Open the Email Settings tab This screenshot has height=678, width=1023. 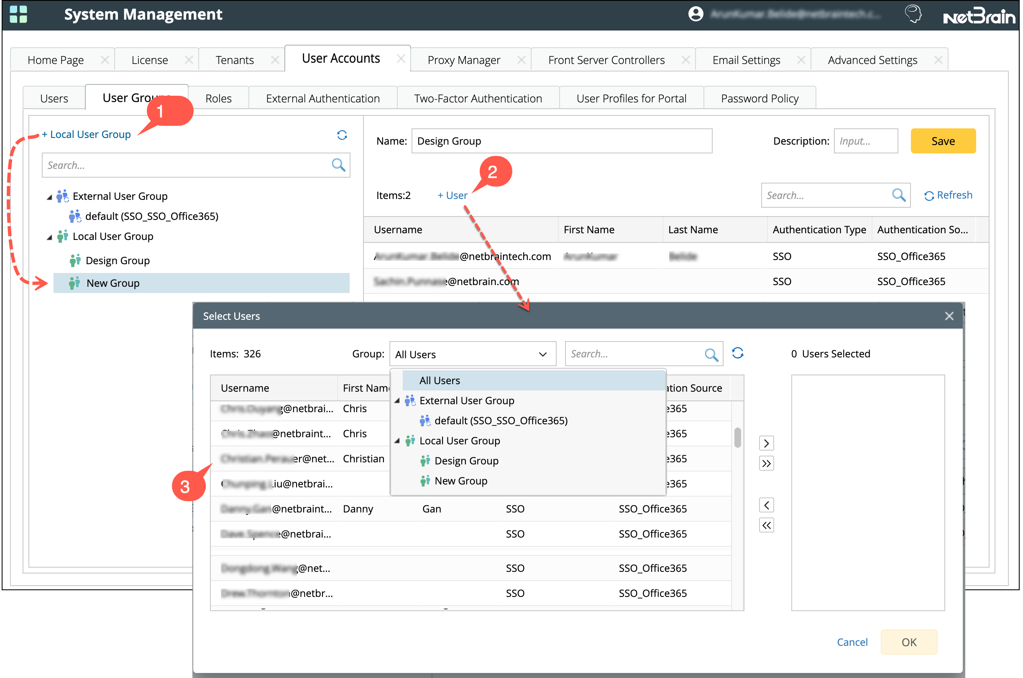pos(746,60)
